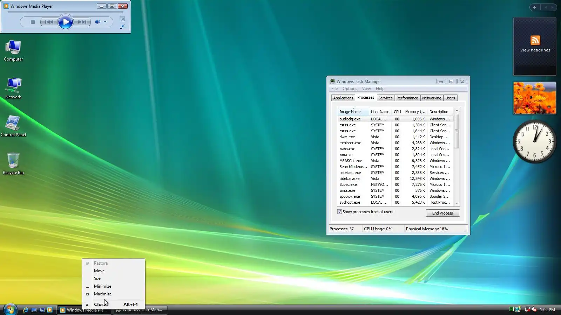Select the dwm.exe process row
Screen dimensions: 561x315
coord(396,137)
